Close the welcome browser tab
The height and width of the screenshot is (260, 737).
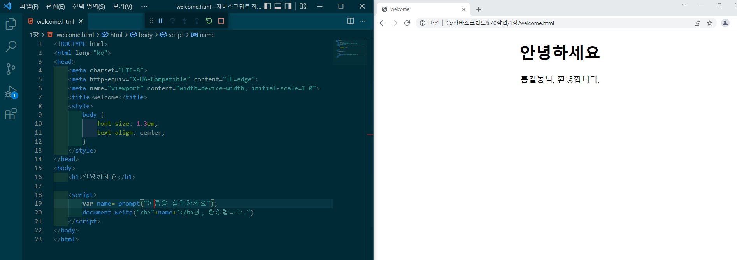point(464,9)
